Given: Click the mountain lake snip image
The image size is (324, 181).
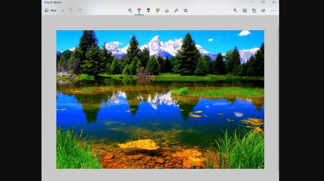Looking at the screenshot, I should point(160,100).
